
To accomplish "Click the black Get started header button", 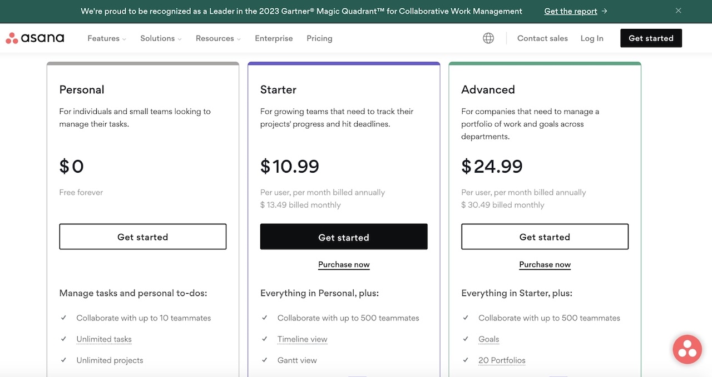I will pos(651,38).
